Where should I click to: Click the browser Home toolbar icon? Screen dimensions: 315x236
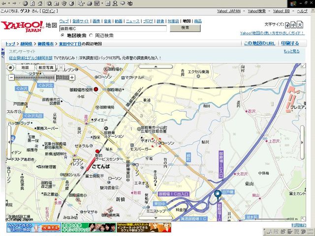pyautogui.click(x=40, y=3)
